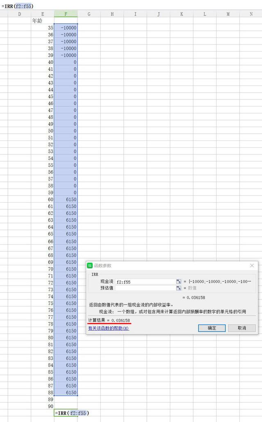
Task: Click the age 85 cell
Action: pyautogui.click(x=43, y=372)
